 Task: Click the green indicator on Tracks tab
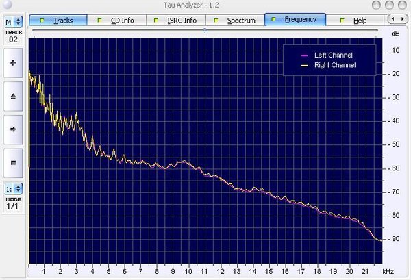tap(42, 20)
